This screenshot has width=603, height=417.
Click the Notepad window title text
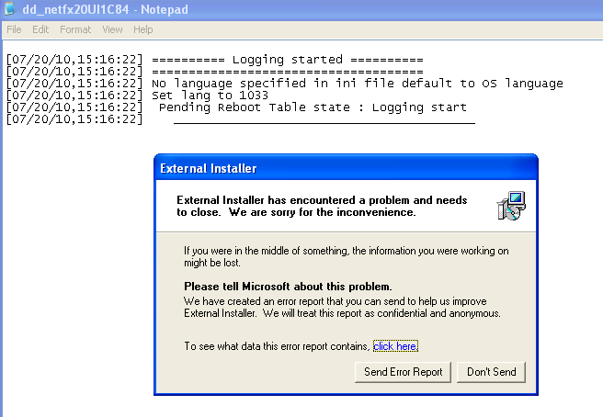[x=106, y=9]
